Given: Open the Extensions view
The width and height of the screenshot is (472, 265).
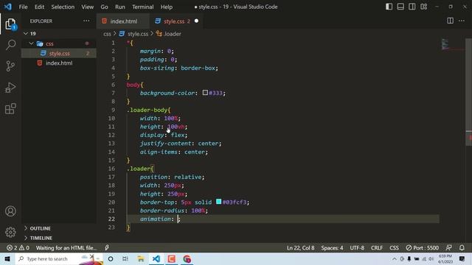Looking at the screenshot, I should (x=10, y=109).
